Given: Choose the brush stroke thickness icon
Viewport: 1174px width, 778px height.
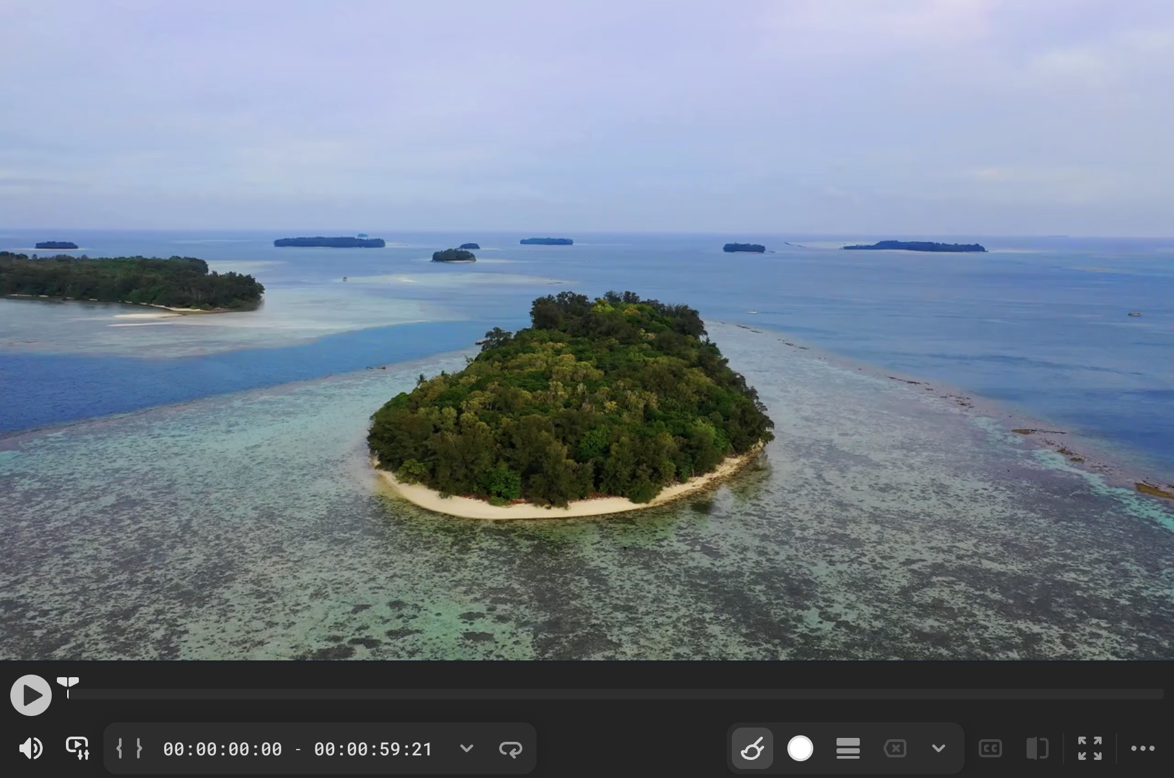Looking at the screenshot, I should [848, 748].
